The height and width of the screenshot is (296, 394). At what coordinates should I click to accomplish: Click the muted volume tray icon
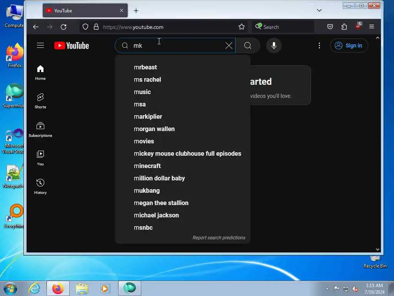[x=355, y=289]
